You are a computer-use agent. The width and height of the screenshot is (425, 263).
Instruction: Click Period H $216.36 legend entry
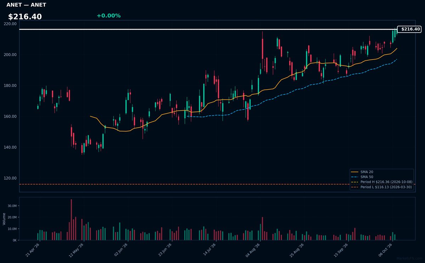382,182
